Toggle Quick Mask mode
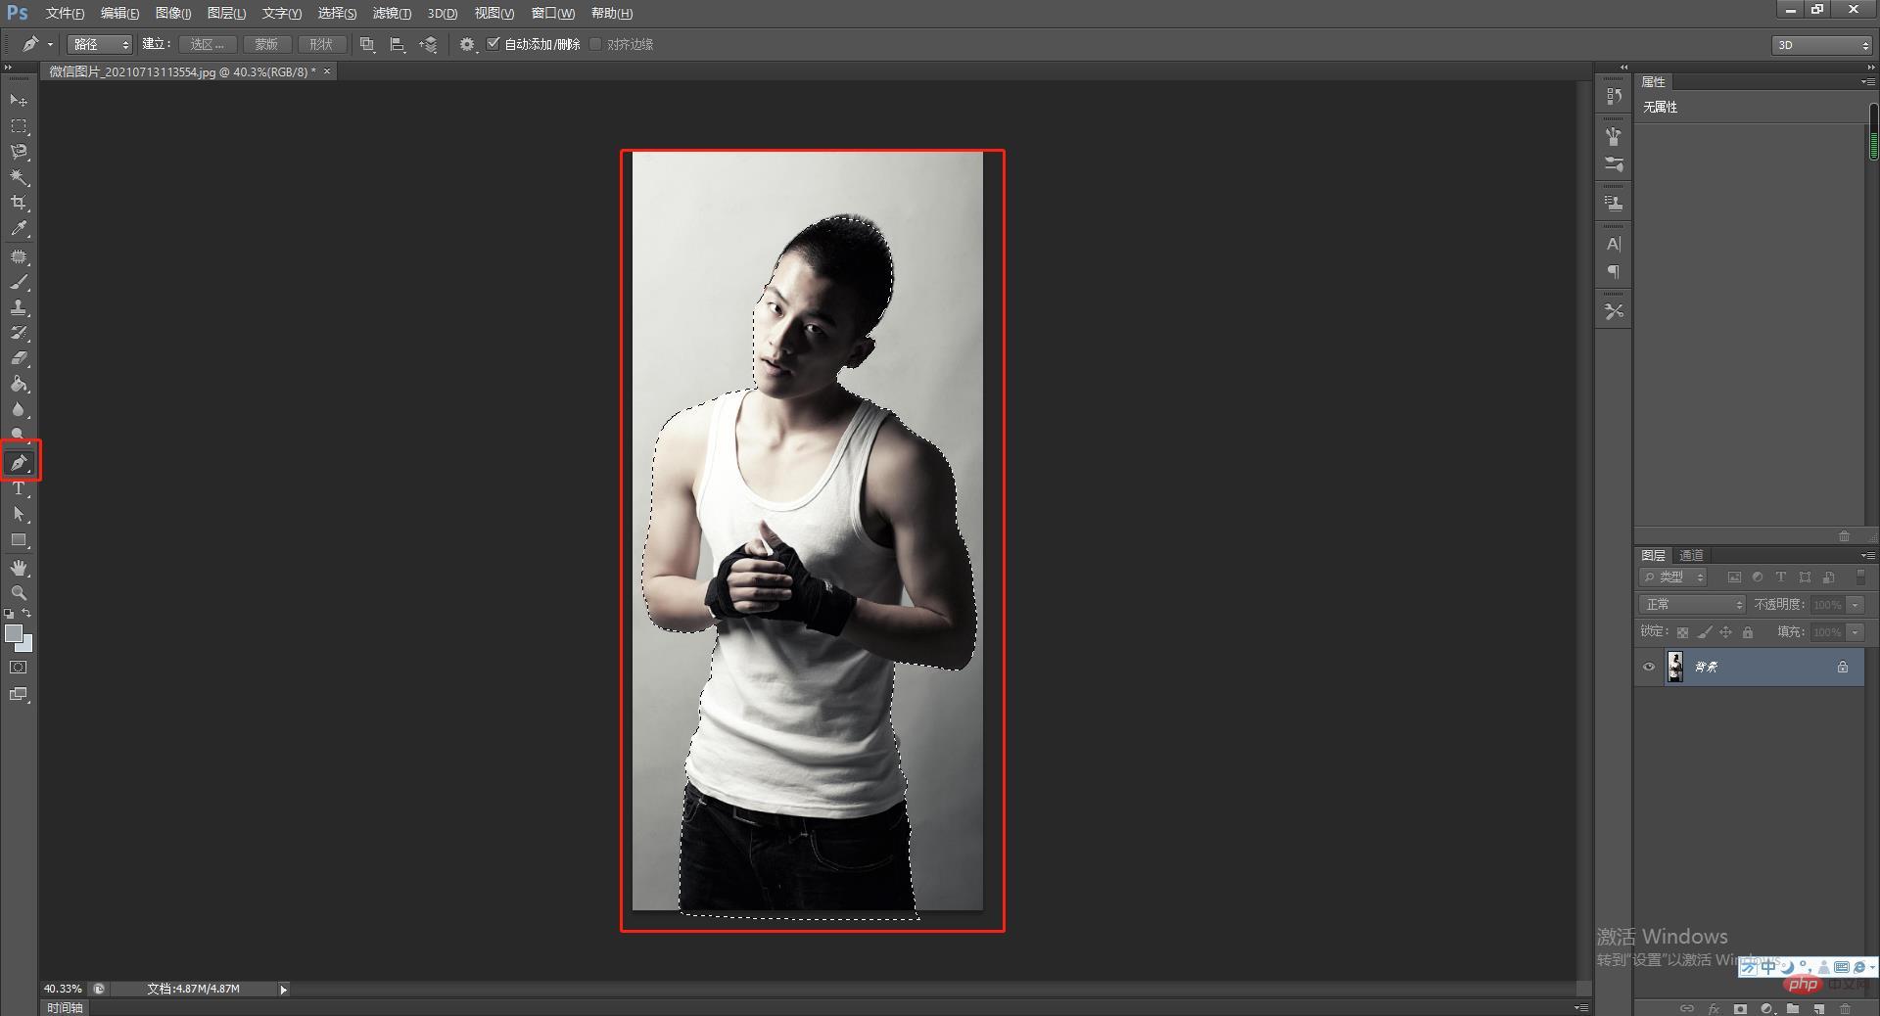The image size is (1880, 1016). (19, 668)
